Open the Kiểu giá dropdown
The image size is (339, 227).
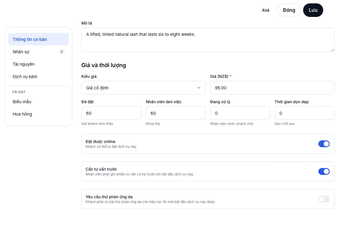(x=144, y=88)
